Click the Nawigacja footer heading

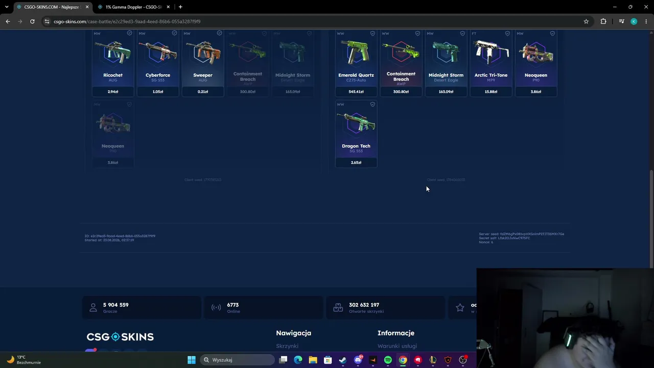[293, 333]
